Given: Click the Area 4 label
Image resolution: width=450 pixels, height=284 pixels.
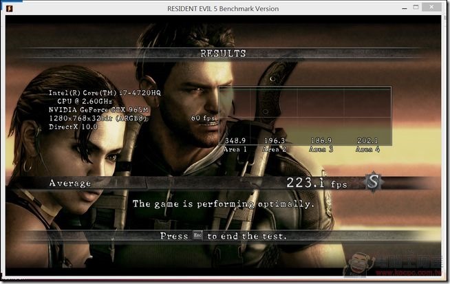Looking at the screenshot, I should click(x=367, y=149).
